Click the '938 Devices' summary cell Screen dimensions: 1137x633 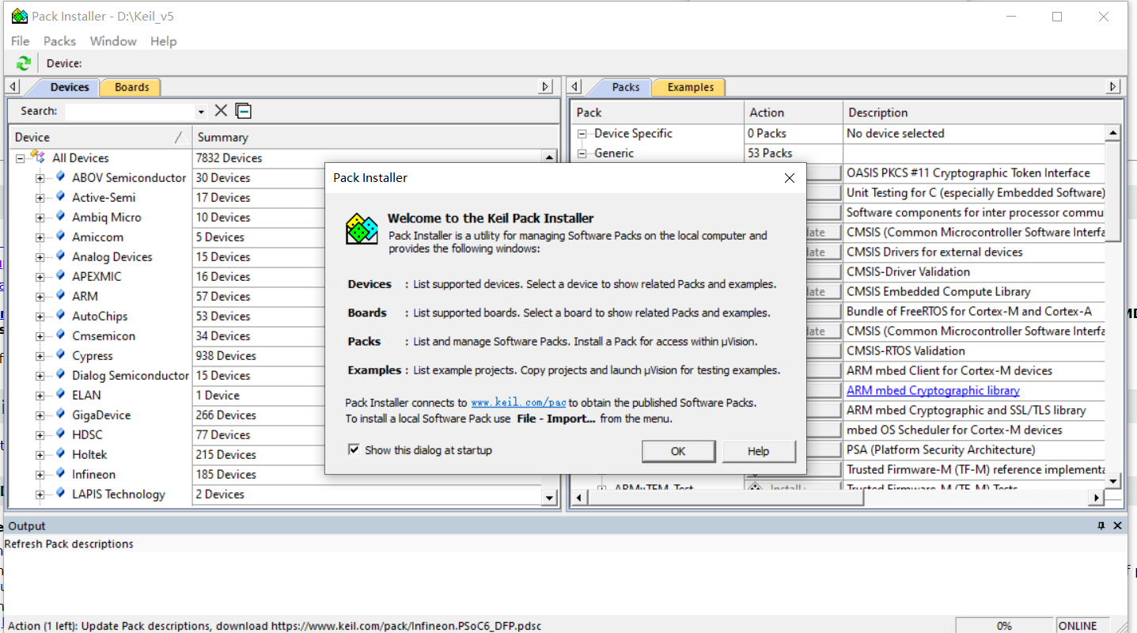click(x=226, y=355)
